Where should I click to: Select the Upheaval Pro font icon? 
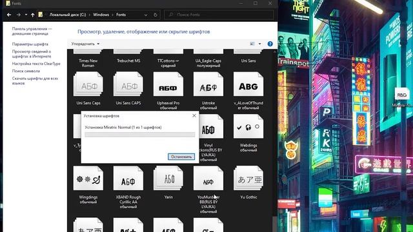point(168,84)
